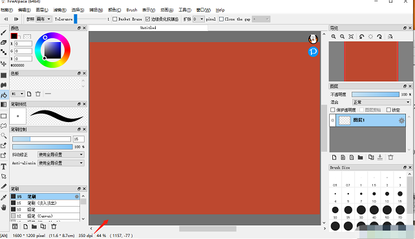Open the 工具(T) menu
Screen dimensions: 415x239
coord(185,10)
